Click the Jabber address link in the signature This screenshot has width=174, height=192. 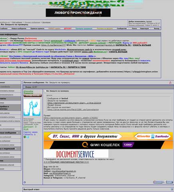point(64,171)
